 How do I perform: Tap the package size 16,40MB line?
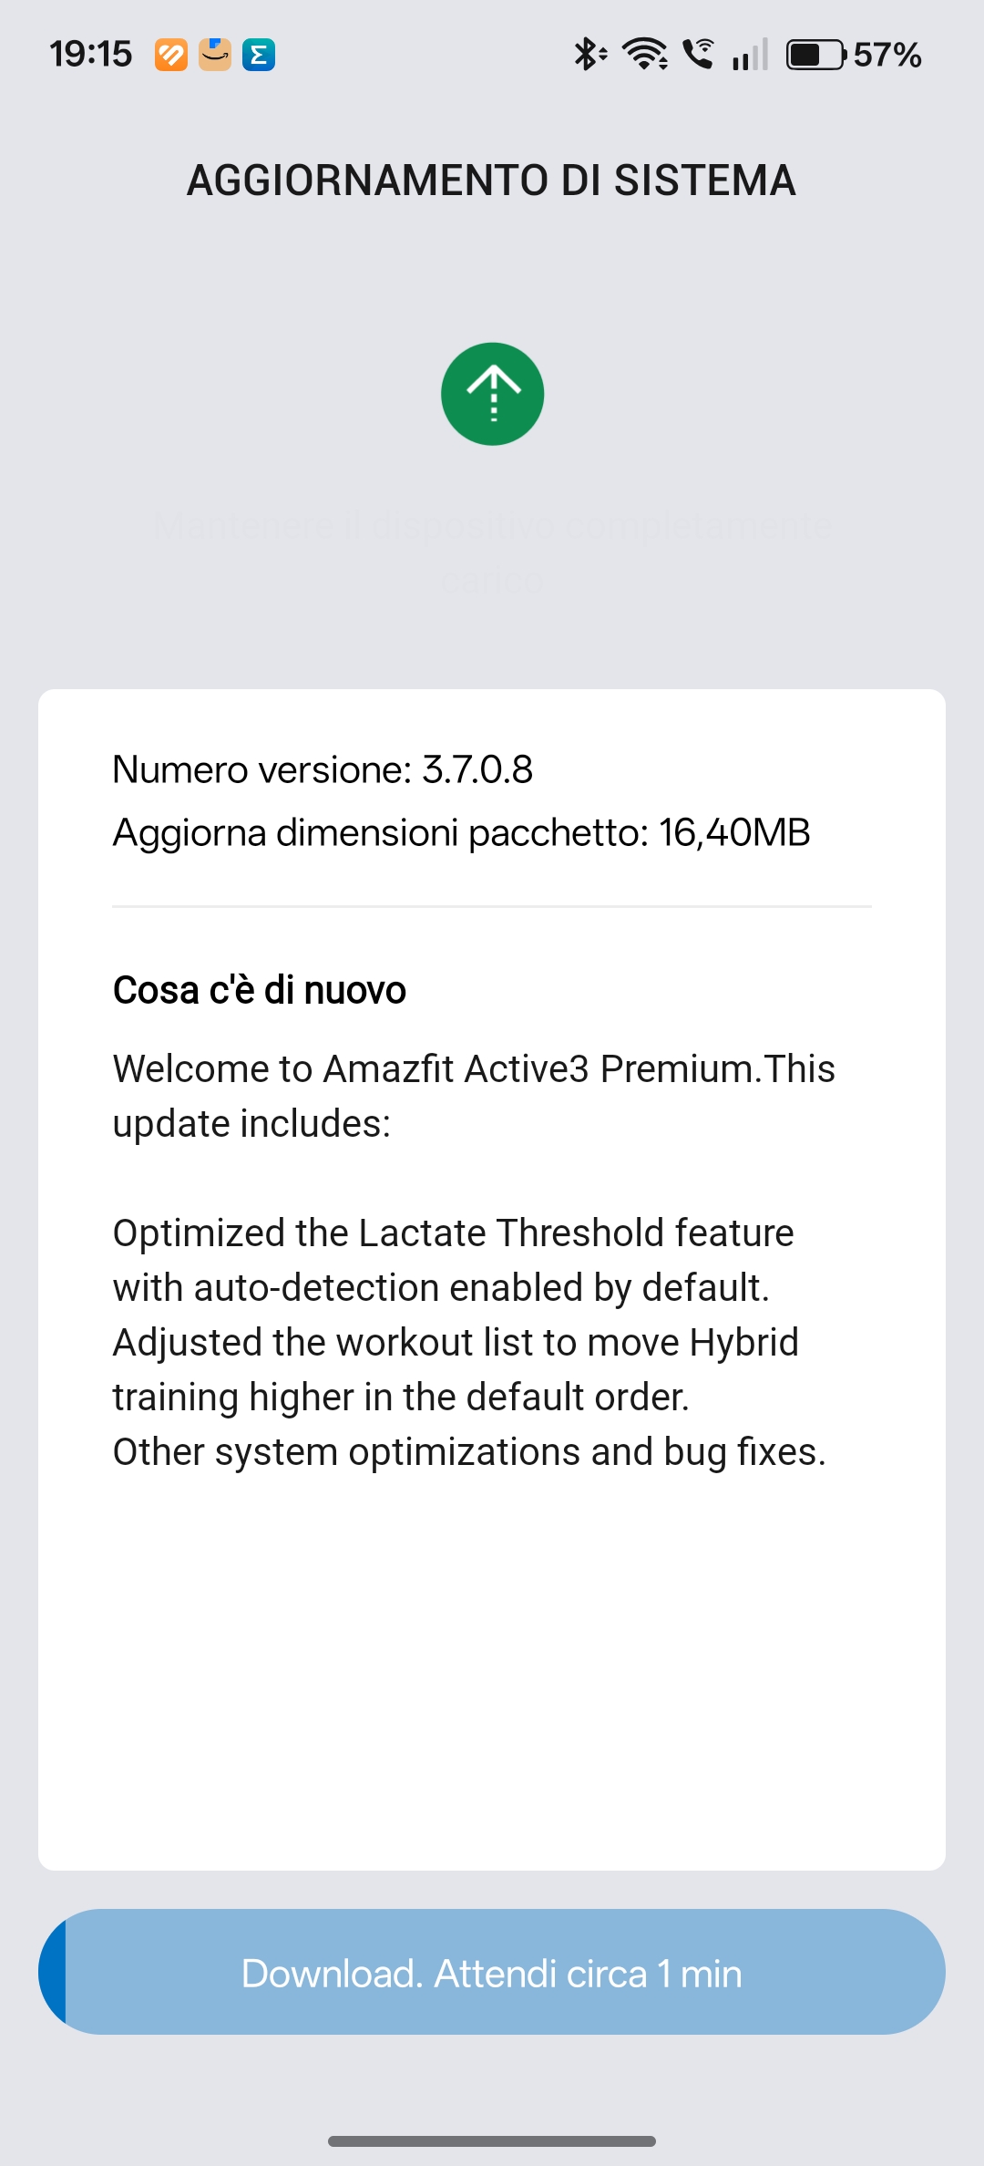[461, 832]
